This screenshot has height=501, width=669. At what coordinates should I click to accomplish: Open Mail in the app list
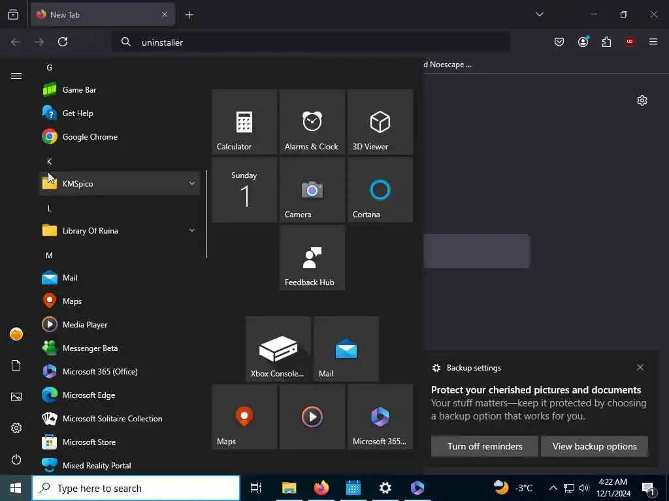[x=119, y=278]
